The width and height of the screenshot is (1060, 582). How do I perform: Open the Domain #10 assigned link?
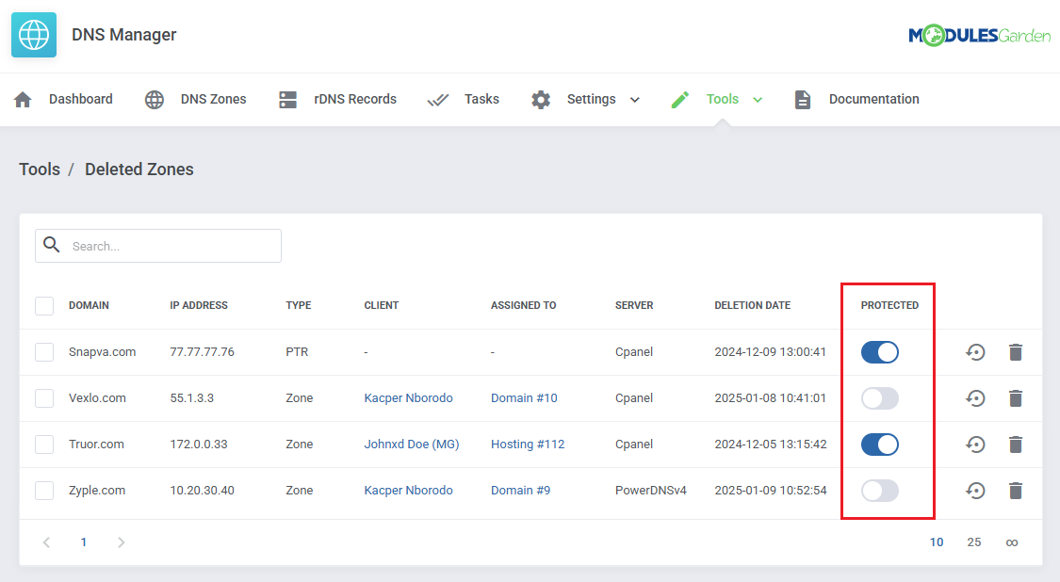tap(524, 398)
